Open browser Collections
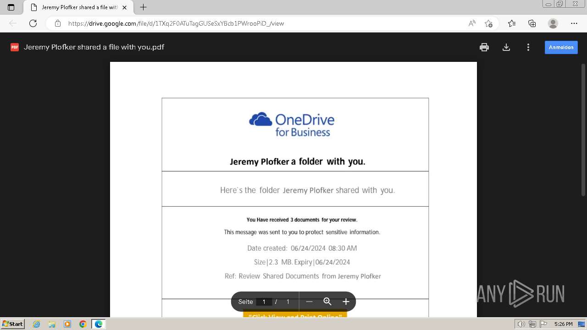This screenshot has width=587, height=330. 532,23
